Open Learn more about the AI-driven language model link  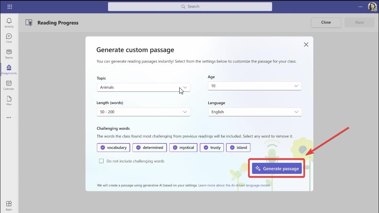(234, 185)
